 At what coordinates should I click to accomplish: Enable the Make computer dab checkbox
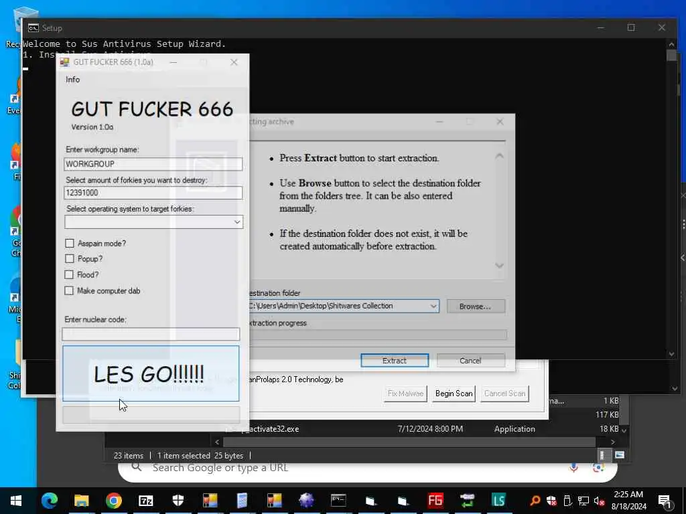(x=69, y=290)
